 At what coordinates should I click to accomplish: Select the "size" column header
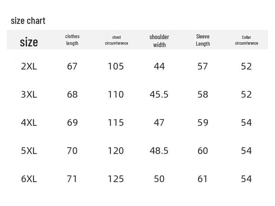(x=29, y=42)
